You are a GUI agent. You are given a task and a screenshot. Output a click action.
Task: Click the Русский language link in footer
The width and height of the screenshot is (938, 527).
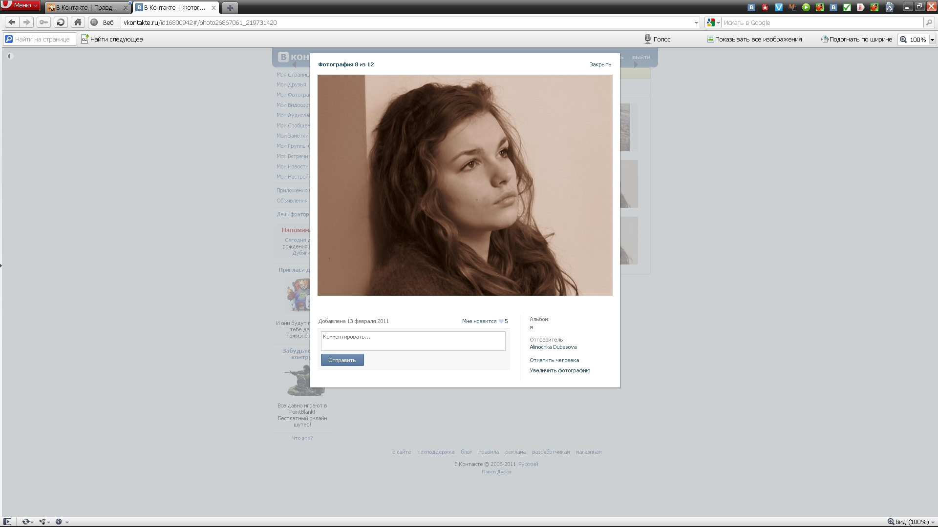pyautogui.click(x=528, y=464)
